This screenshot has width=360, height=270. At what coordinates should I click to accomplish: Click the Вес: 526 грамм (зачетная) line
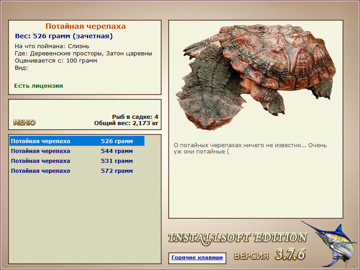64,36
